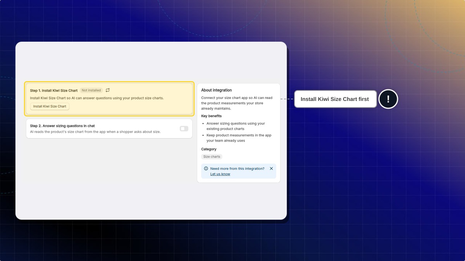
Task: Click the 'About integration' heading
Action: [x=216, y=90]
